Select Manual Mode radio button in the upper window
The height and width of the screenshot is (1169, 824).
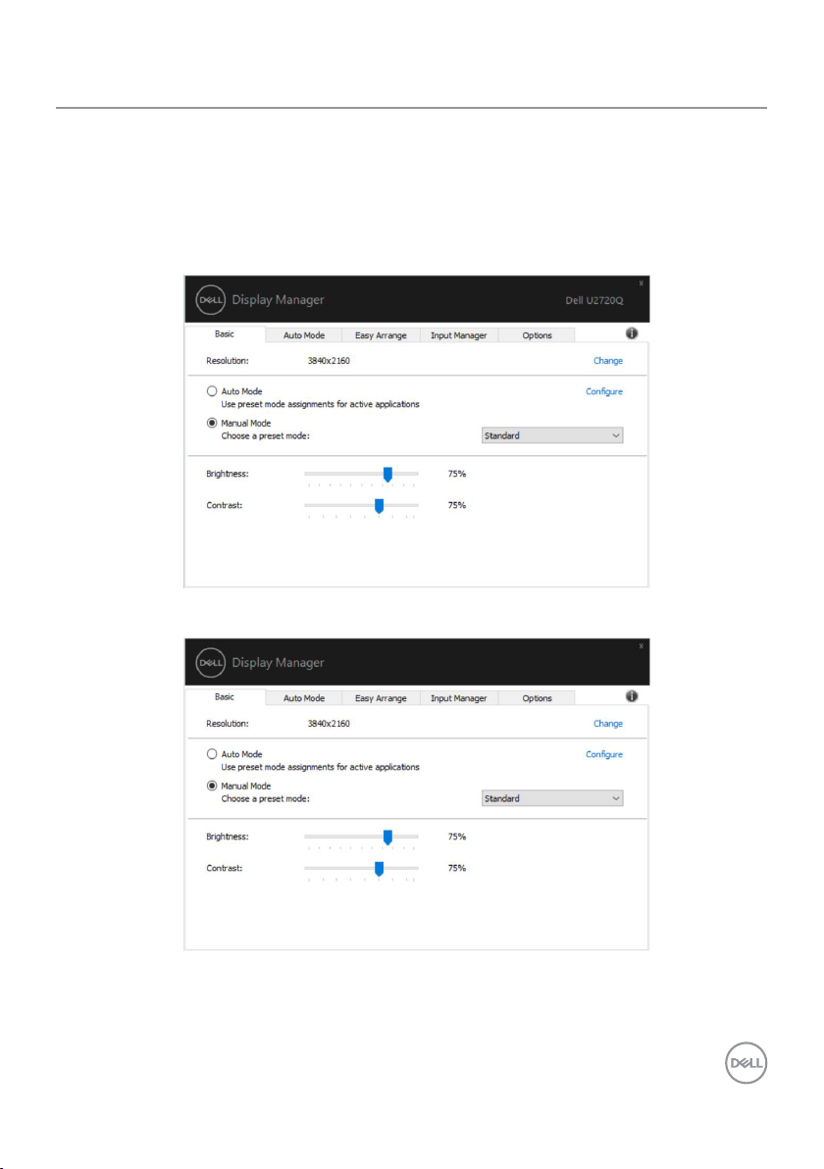tap(212, 424)
